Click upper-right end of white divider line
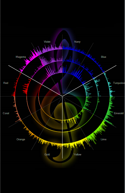Viewport: 125px width, 193px height. pyautogui.click(x=116, y=66)
